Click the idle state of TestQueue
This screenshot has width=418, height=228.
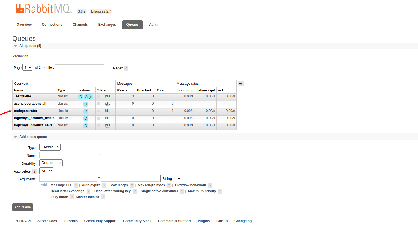[x=108, y=97]
